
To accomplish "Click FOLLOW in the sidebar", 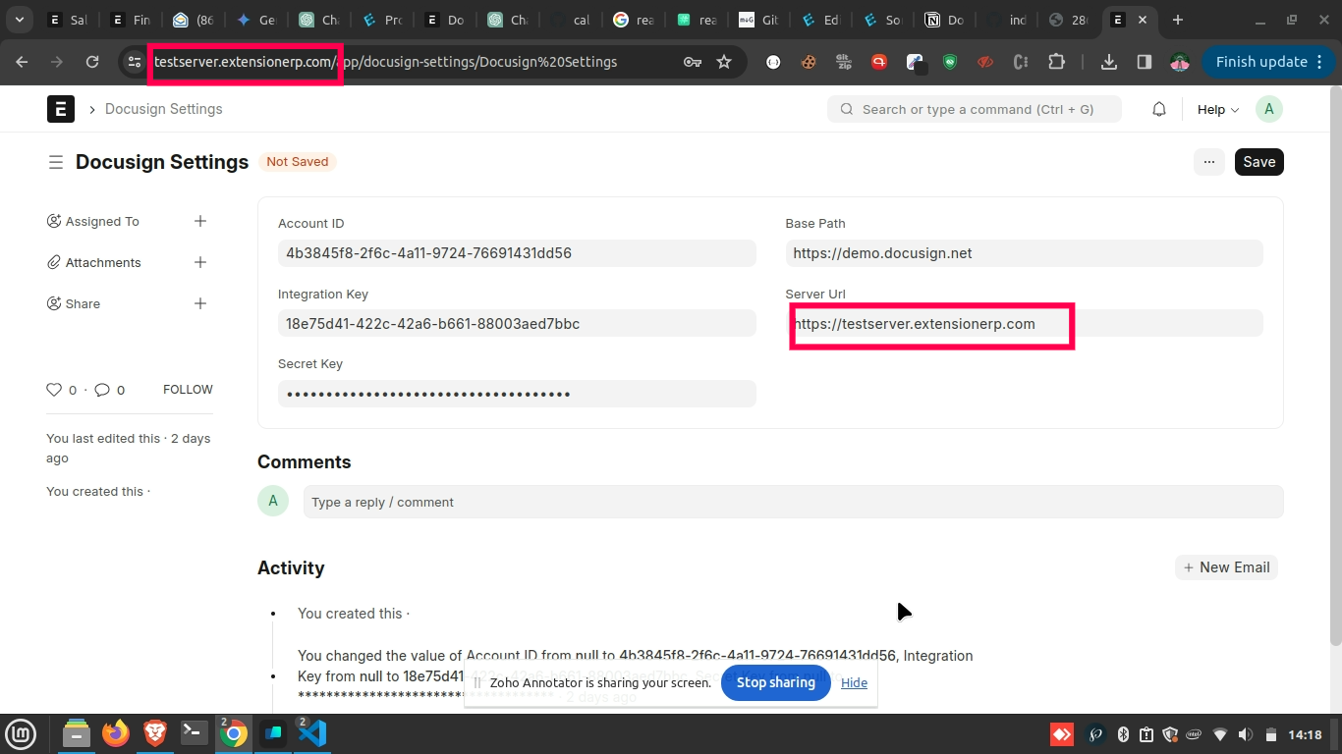I will click(x=188, y=390).
